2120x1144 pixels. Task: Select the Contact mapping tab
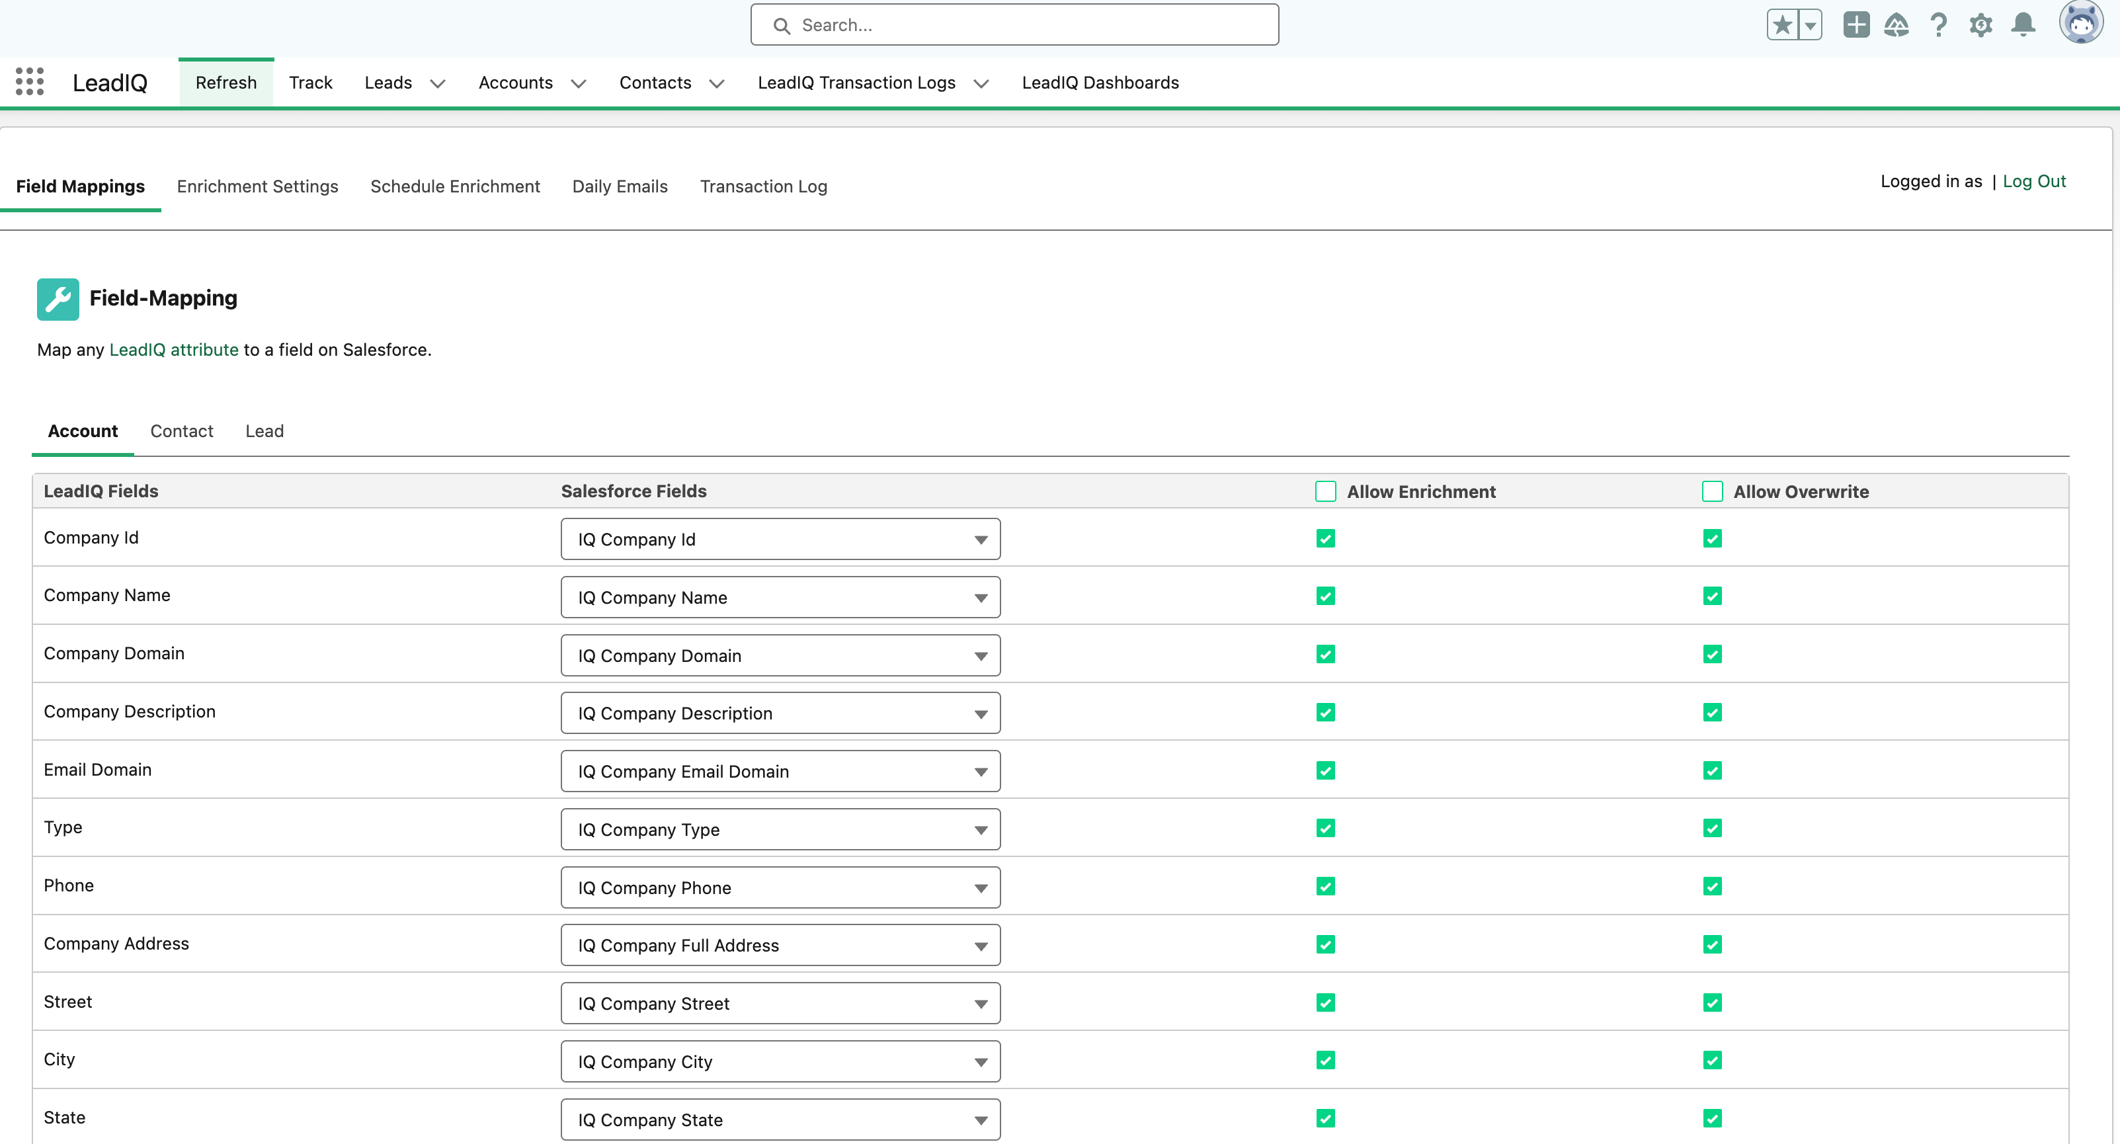181,430
